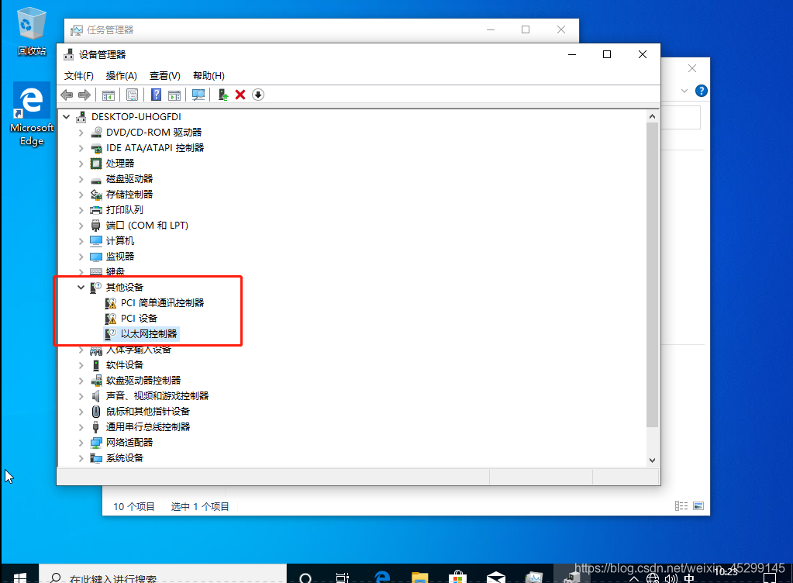Switch background window to details view icon
793x583 pixels.
click(681, 506)
